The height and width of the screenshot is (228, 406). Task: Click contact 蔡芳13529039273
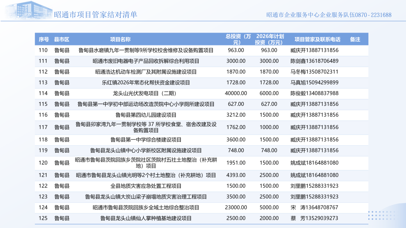tap(314, 219)
